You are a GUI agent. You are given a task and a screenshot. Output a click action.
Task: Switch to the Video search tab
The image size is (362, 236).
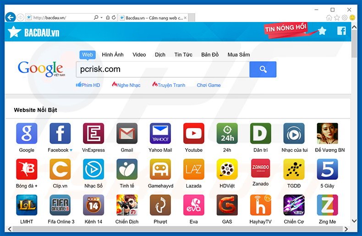[x=139, y=54]
